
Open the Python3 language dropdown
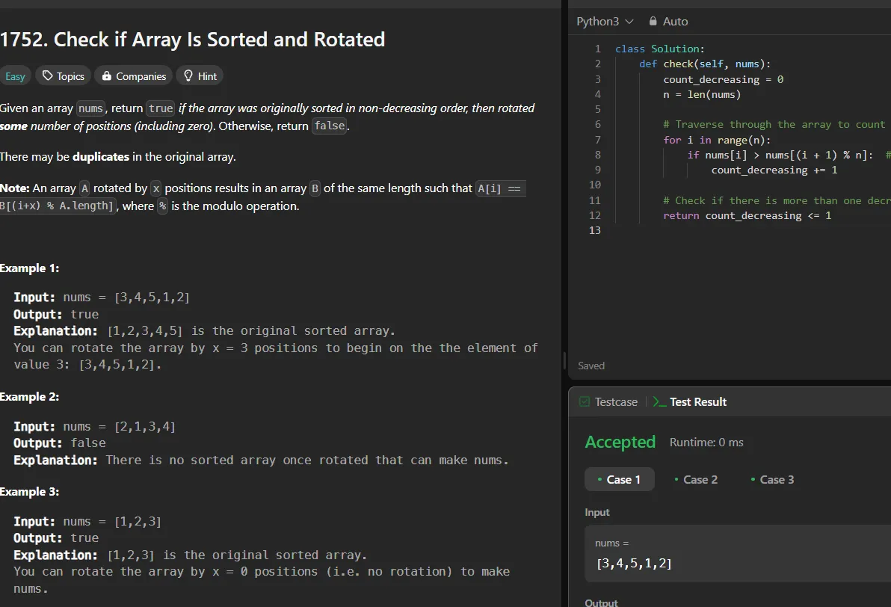click(x=604, y=21)
